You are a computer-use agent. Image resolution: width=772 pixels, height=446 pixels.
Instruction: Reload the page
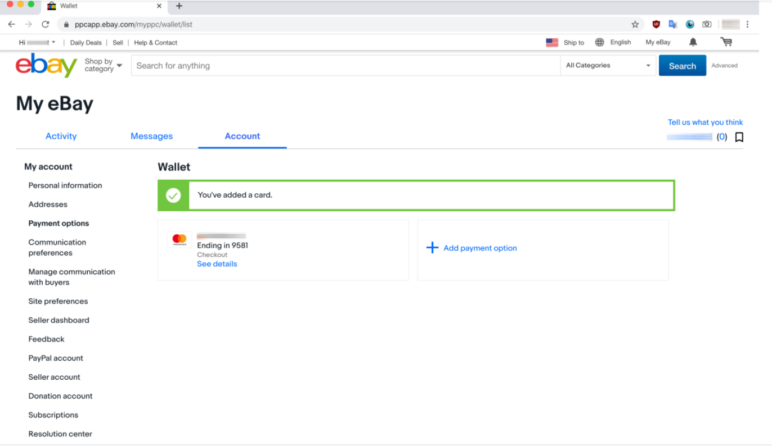tap(46, 24)
